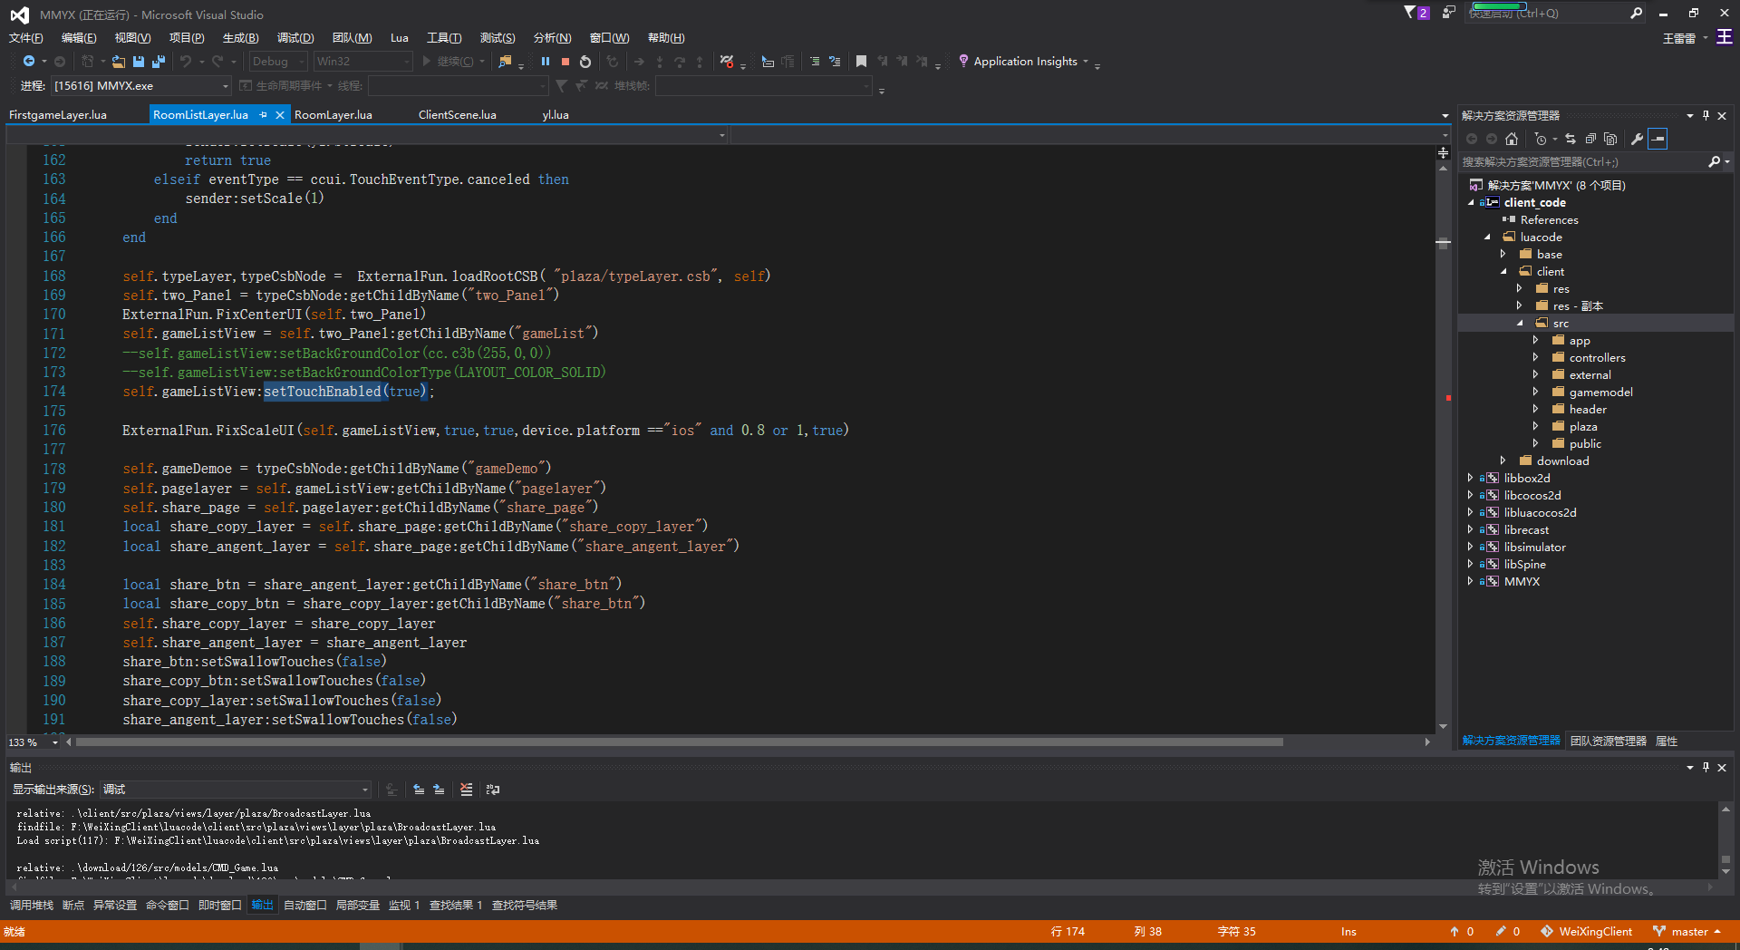Switch to the 团队资源管理器 tab
This screenshot has width=1740, height=950.
tap(1609, 742)
